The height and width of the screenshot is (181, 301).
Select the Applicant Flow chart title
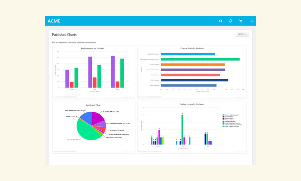(93, 105)
